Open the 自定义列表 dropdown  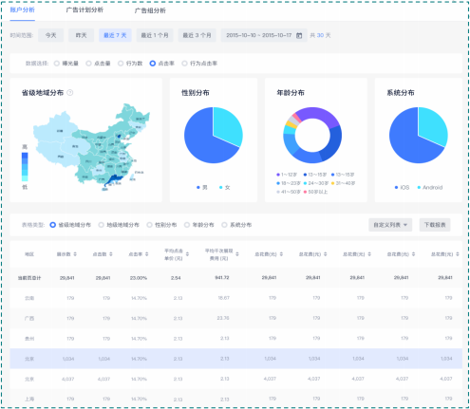[x=390, y=225]
